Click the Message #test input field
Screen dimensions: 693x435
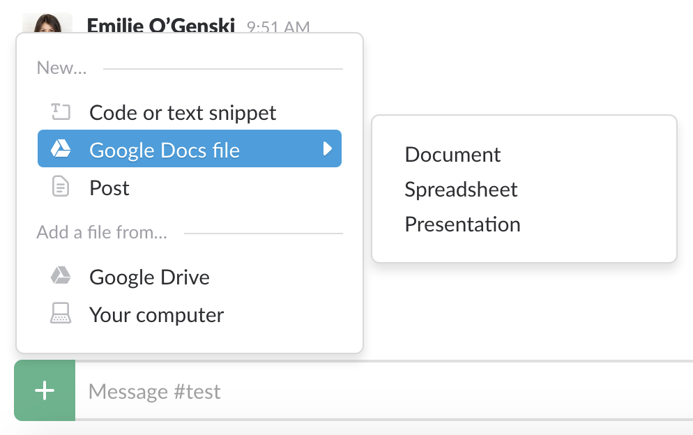pos(383,391)
